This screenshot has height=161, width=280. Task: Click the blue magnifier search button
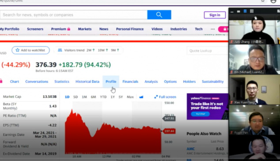coord(159,15)
